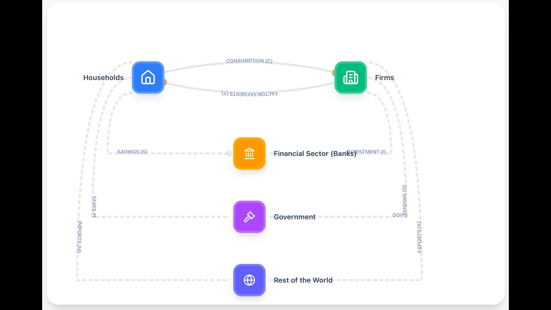Screen dimensions: 551x310
Task: Click the Rest of the World label
Action: (303, 280)
